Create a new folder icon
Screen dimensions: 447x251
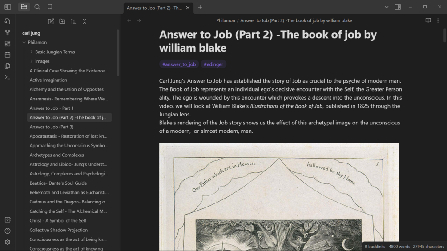62,21
